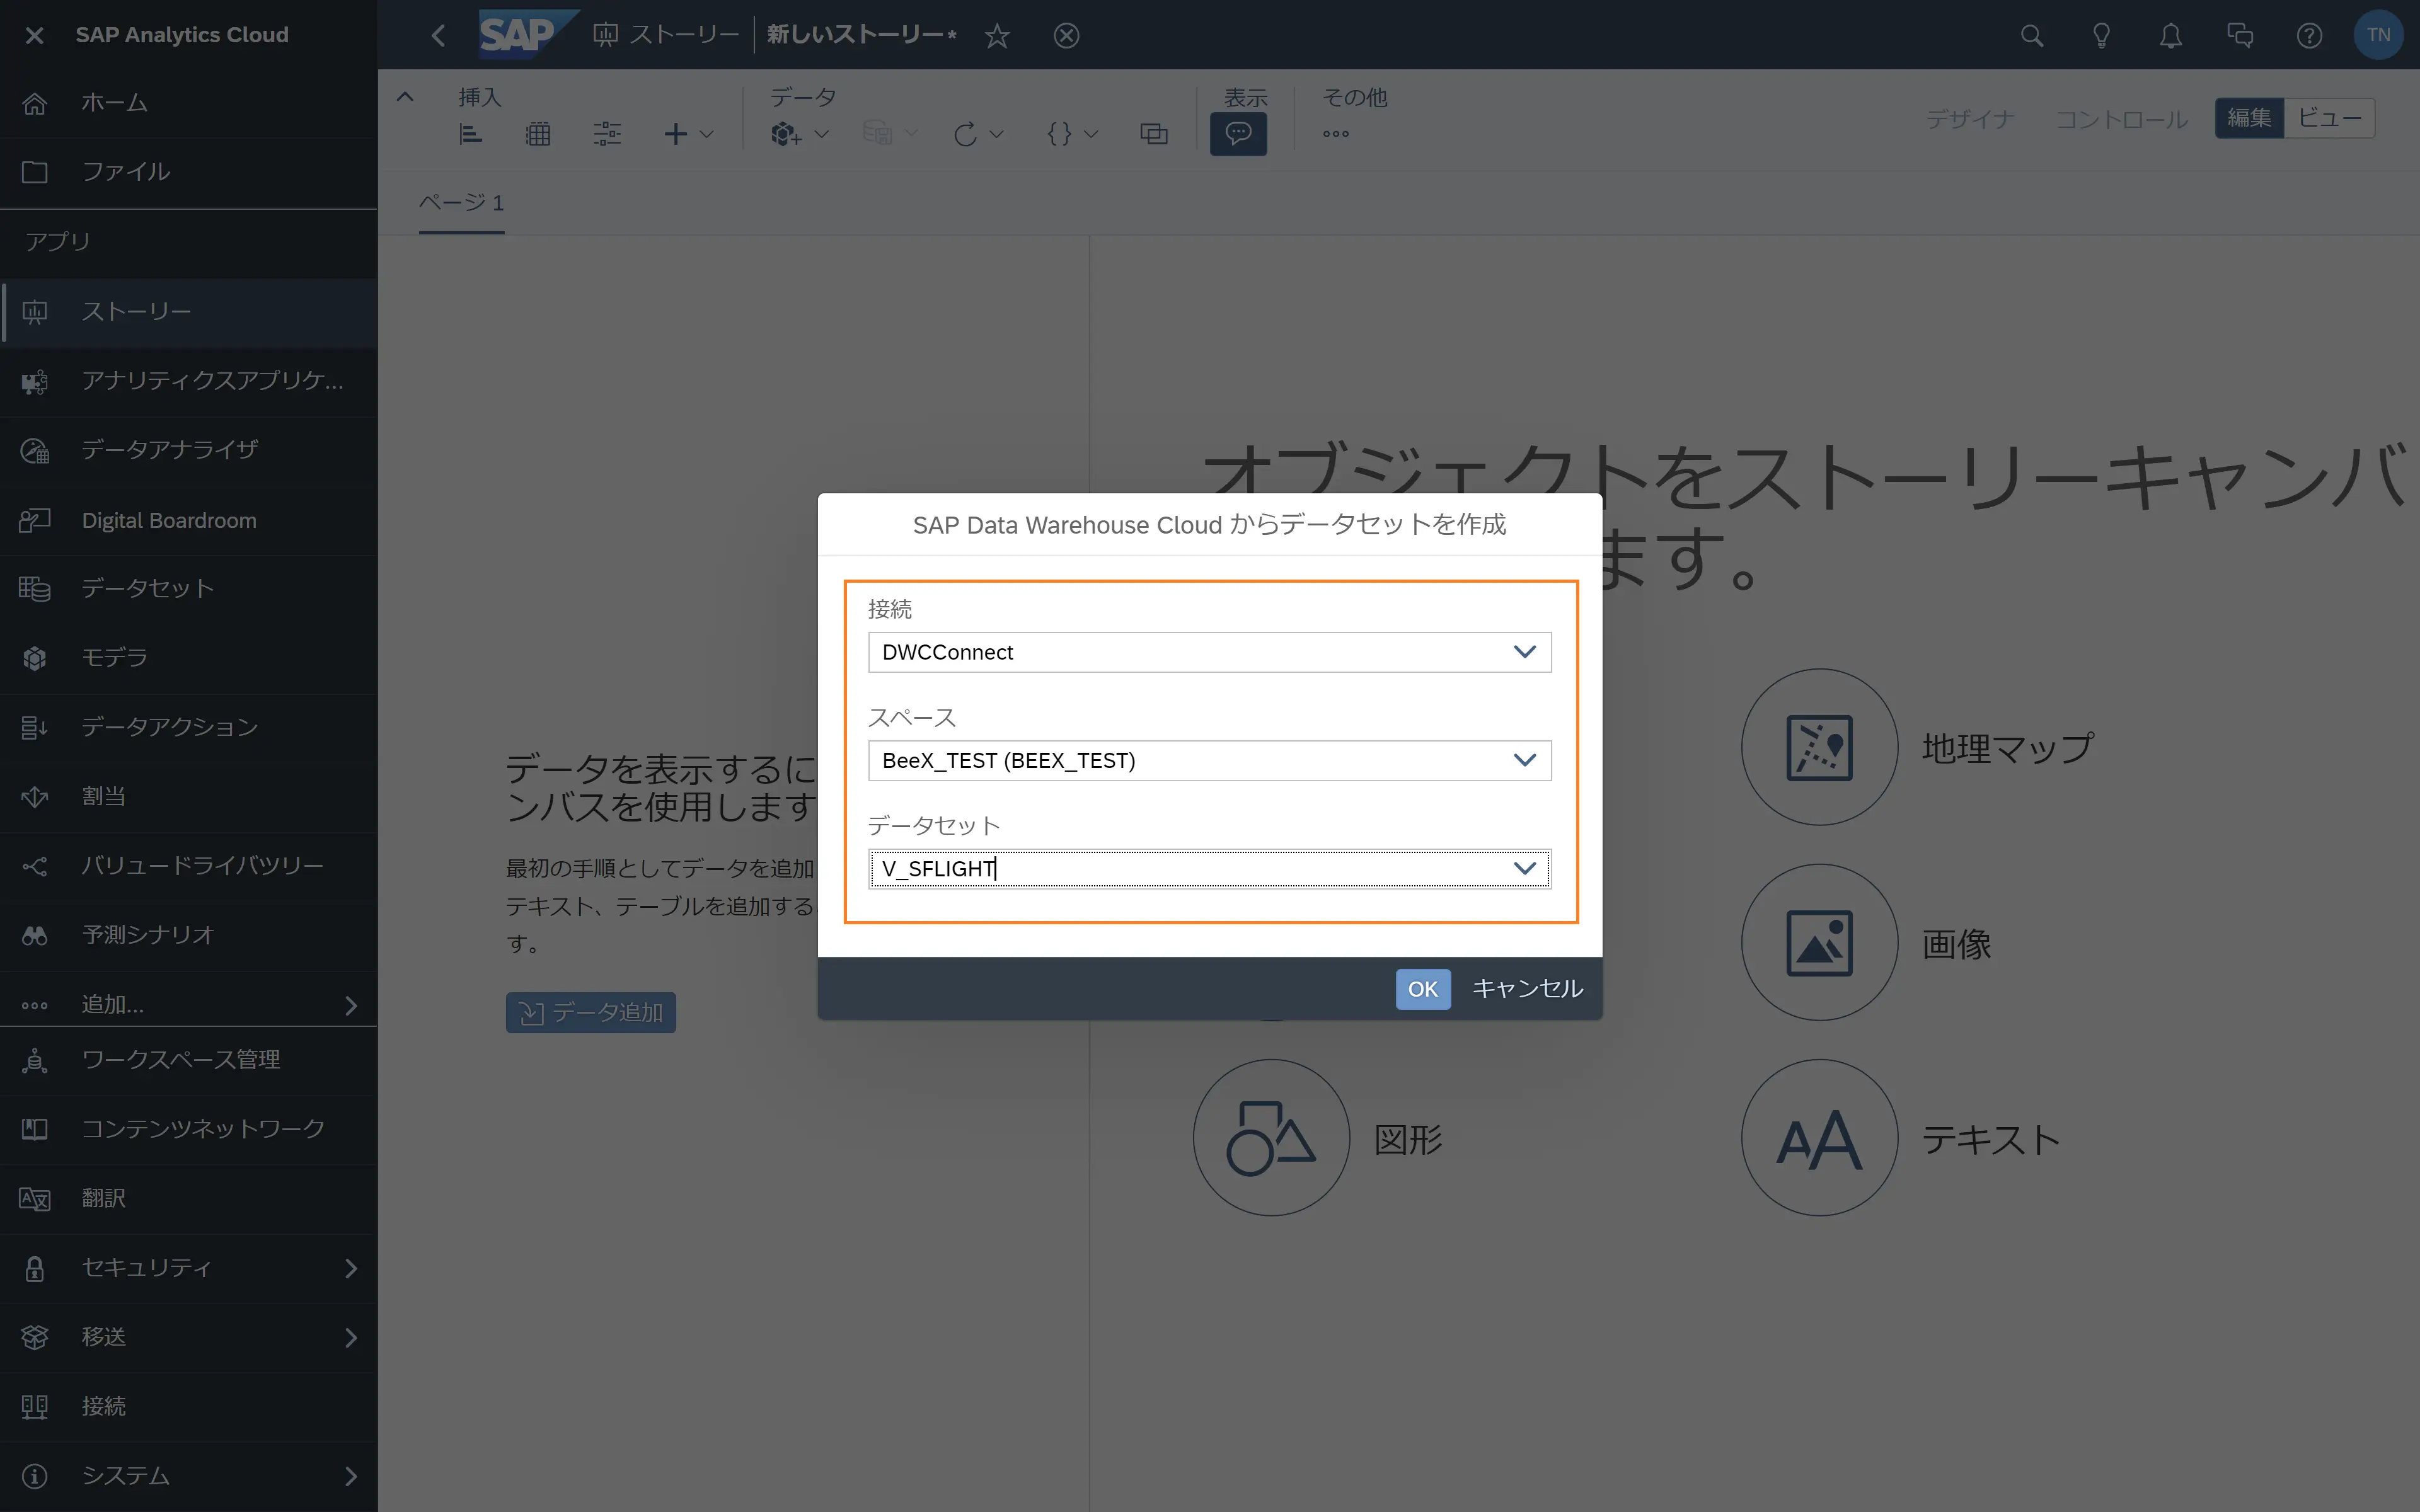This screenshot has width=2420, height=1512.
Task: Open the help question mark icon
Action: click(2309, 36)
